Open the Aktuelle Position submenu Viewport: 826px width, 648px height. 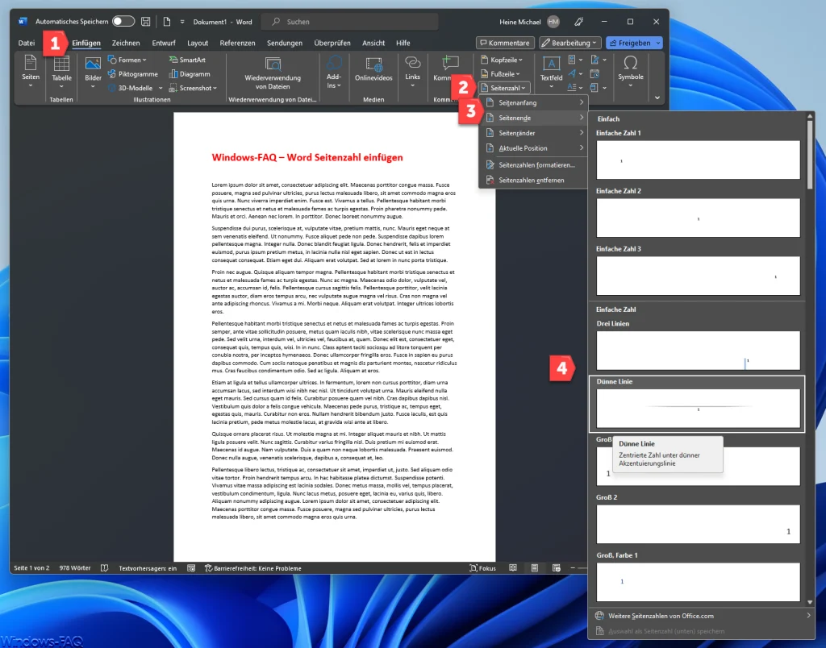coord(535,148)
